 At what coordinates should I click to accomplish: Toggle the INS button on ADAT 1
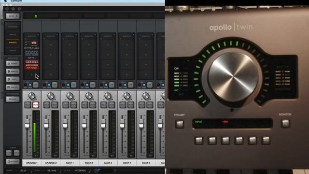74,85
